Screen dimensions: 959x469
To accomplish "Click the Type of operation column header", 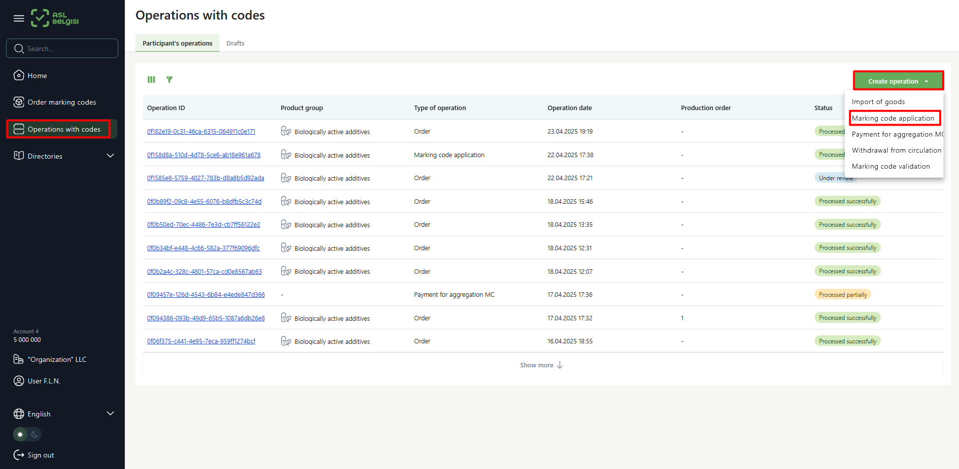I will (440, 108).
